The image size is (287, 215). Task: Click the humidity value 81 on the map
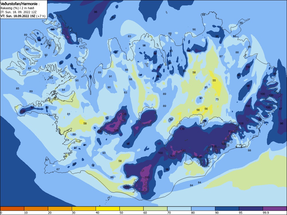coord(69,114)
